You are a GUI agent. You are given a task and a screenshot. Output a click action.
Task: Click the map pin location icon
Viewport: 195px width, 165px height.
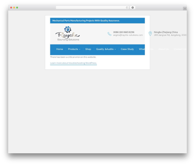(x=150, y=34)
